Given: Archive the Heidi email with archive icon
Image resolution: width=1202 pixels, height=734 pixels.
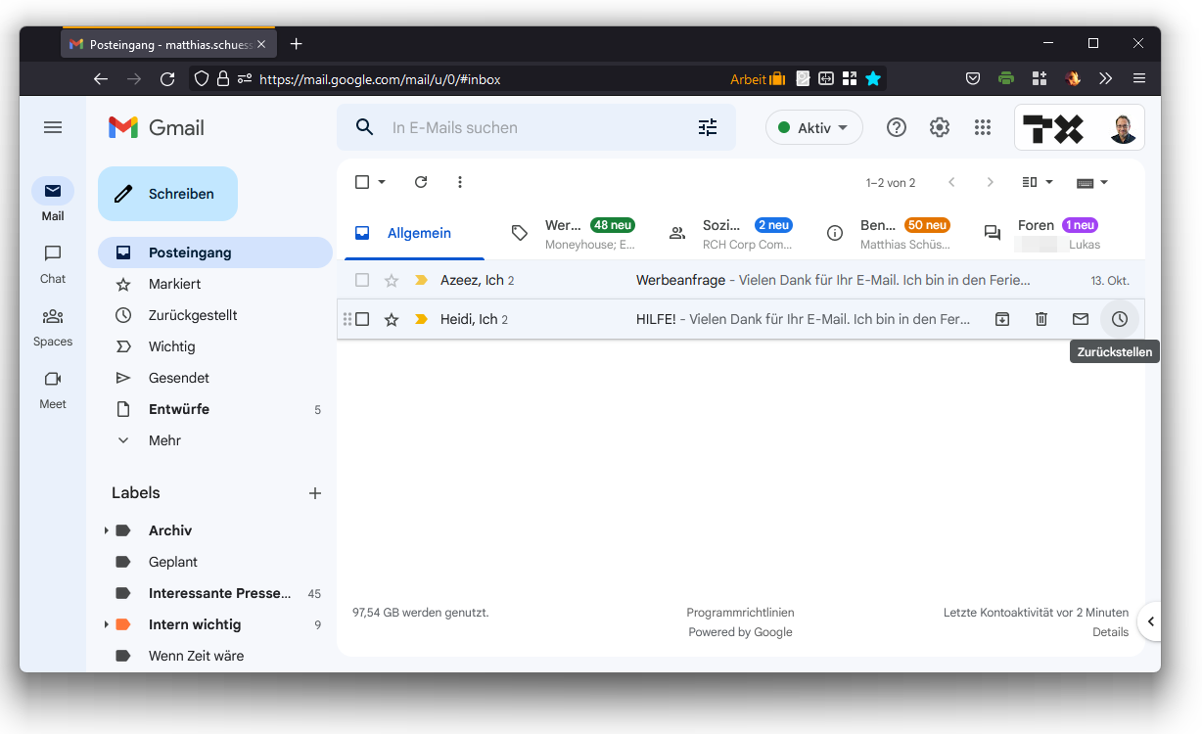Looking at the screenshot, I should point(1002,319).
